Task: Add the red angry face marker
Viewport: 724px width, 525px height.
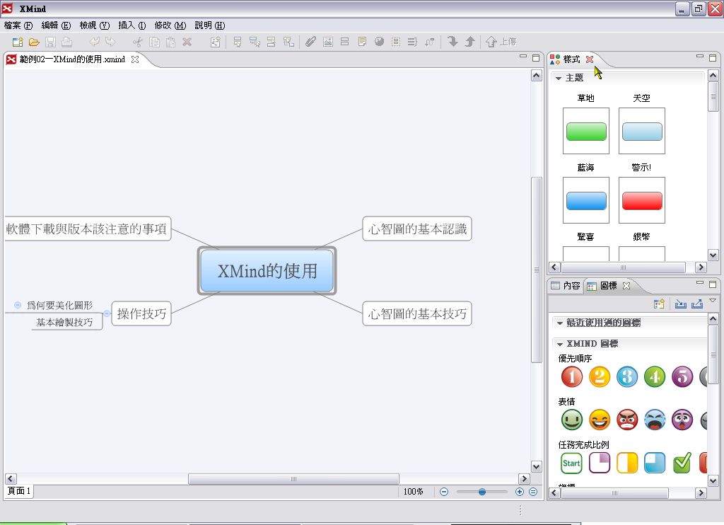Action: tap(627, 420)
